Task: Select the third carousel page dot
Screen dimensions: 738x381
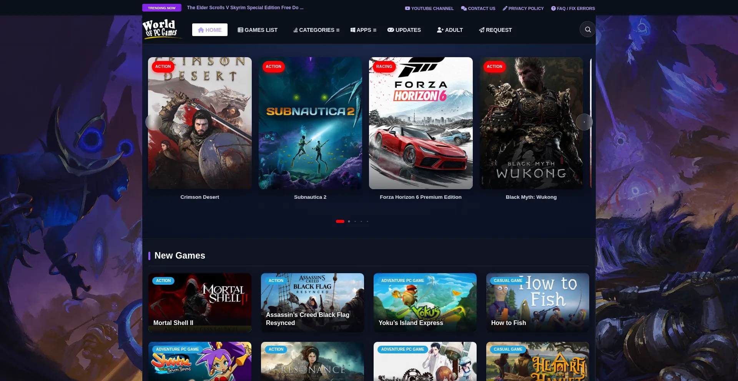Action: pos(355,221)
